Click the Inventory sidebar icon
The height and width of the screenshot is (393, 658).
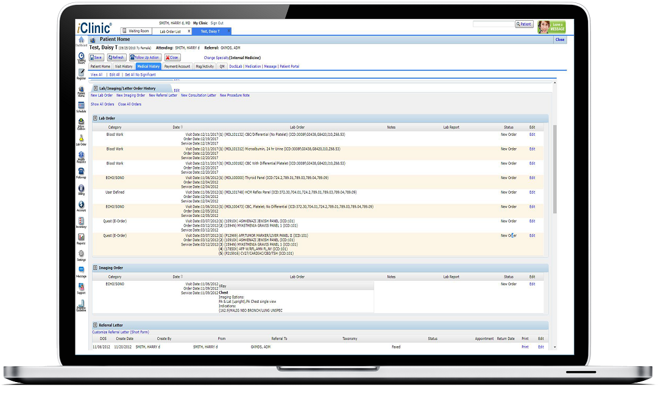coord(81,221)
